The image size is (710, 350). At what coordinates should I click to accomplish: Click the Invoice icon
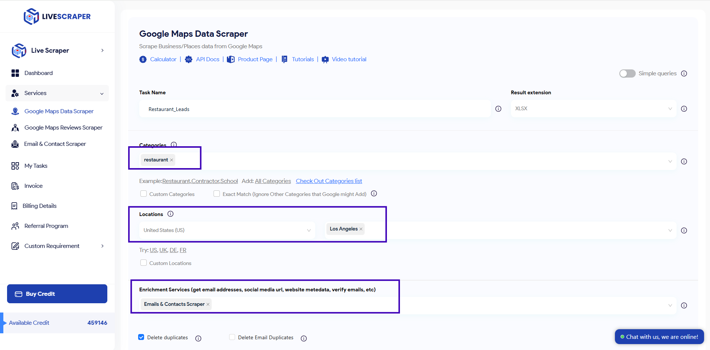tap(15, 186)
